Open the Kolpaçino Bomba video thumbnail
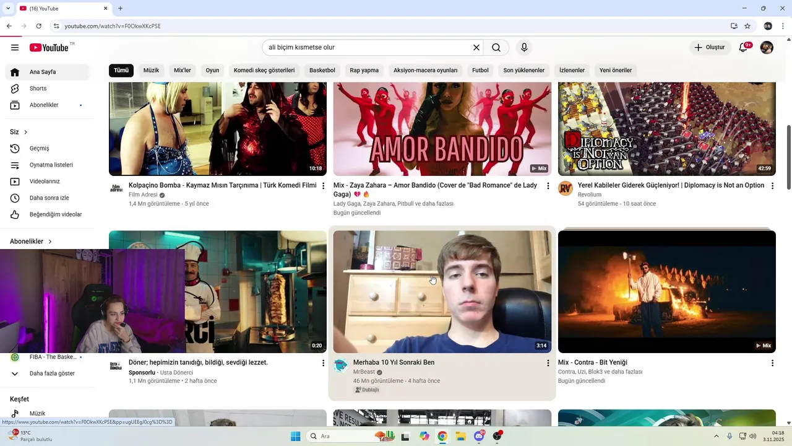This screenshot has height=446, width=792. click(218, 129)
